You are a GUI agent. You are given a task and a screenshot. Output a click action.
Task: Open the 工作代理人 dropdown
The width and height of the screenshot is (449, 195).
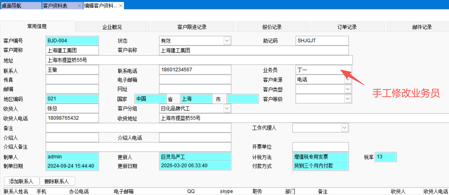(x=344, y=128)
